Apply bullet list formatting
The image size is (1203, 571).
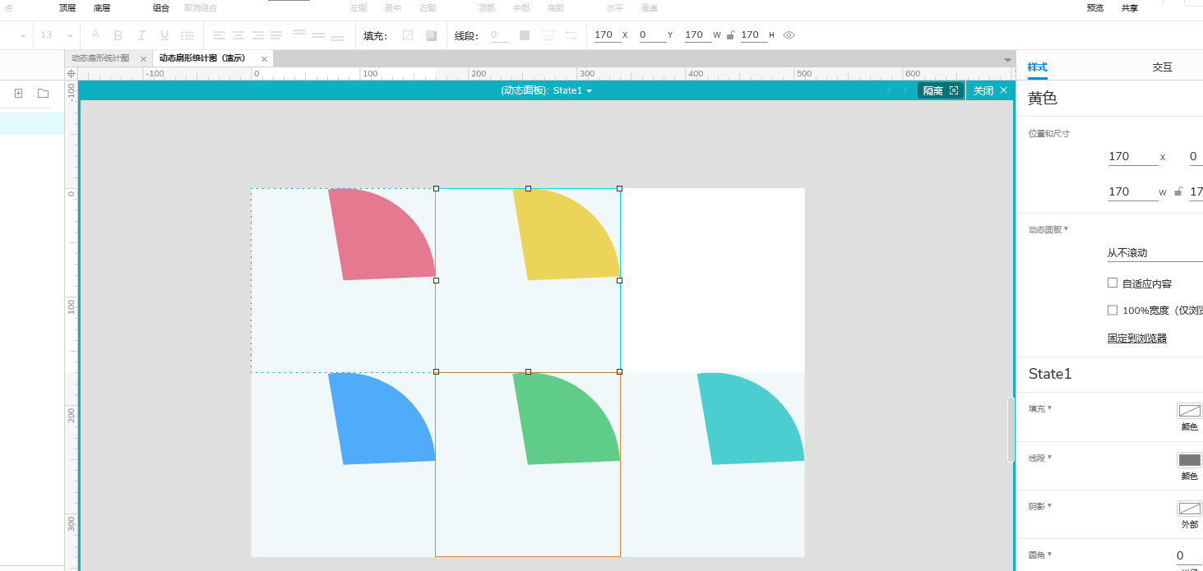coord(187,35)
